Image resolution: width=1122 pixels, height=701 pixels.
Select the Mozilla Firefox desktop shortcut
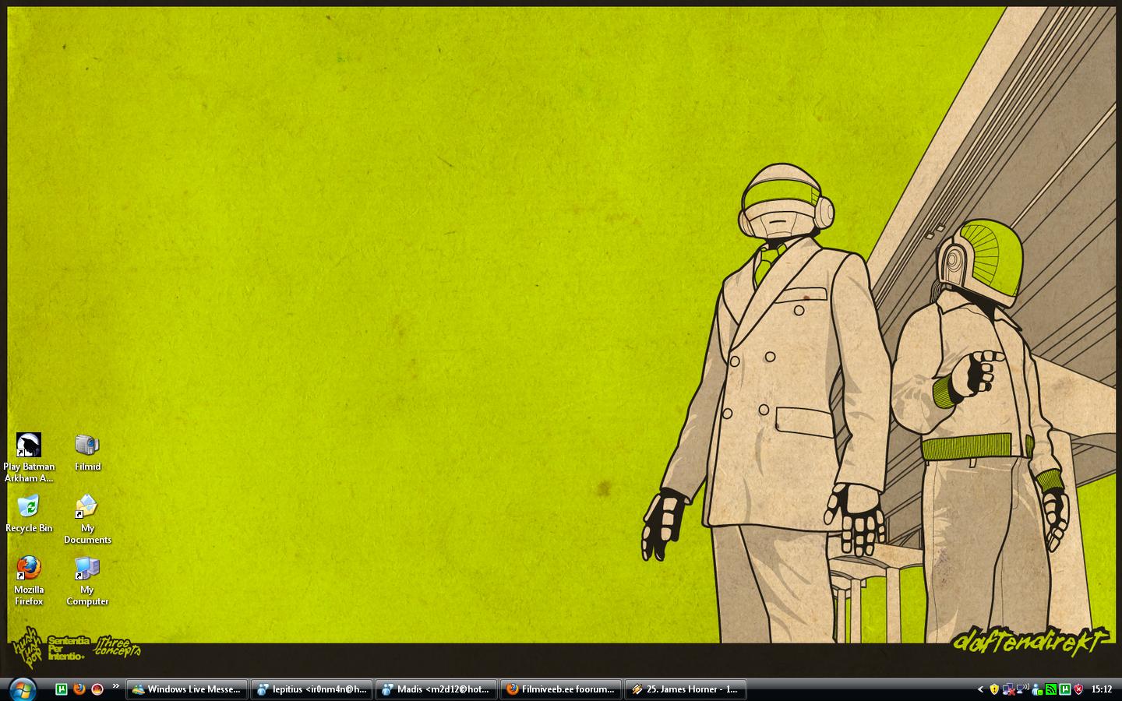(29, 581)
